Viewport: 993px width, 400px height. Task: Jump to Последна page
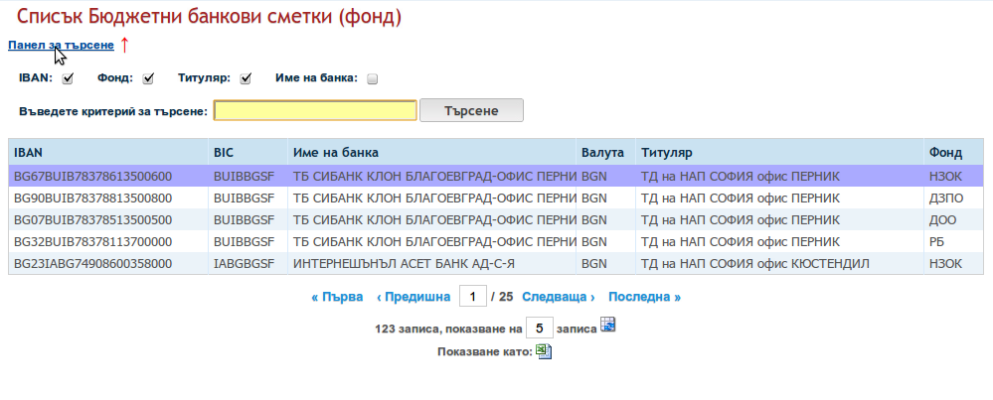[645, 297]
